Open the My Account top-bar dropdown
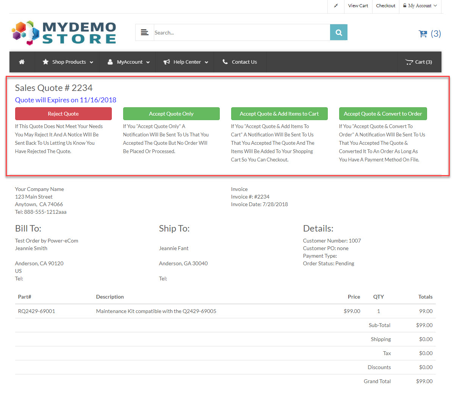Viewport: 457px width, 396px height. pos(420,6)
